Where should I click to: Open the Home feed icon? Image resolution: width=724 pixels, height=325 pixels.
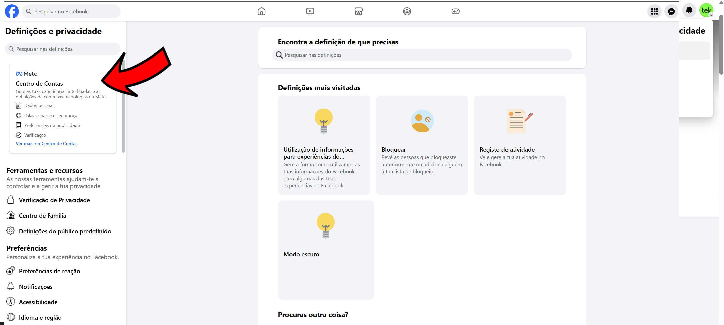pyautogui.click(x=261, y=11)
